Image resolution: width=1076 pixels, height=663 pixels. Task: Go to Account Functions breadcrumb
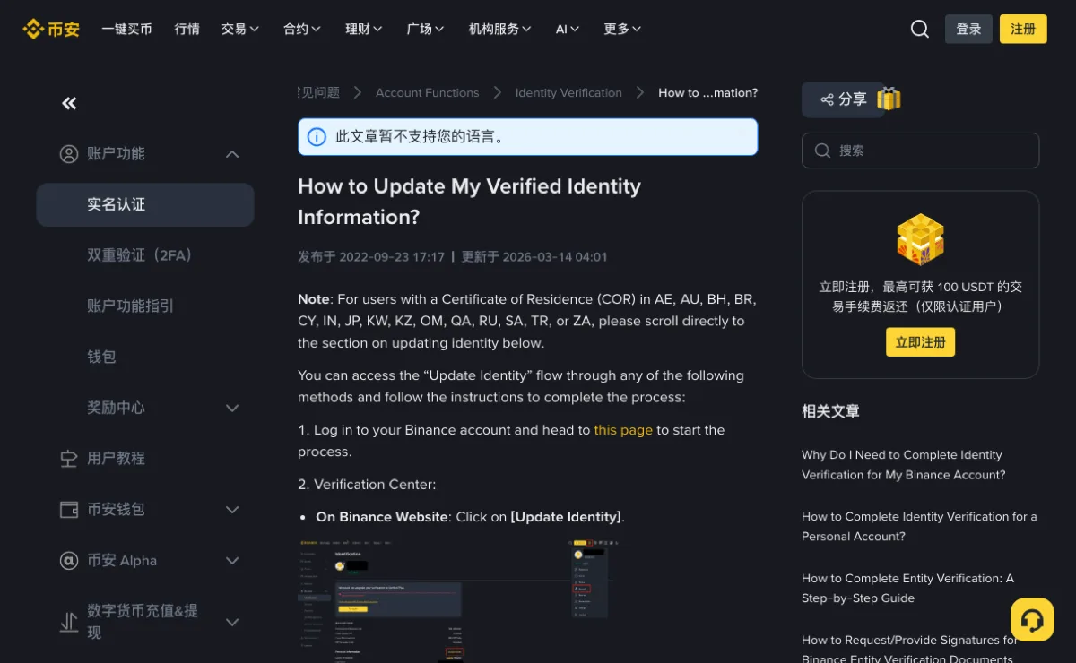pos(427,92)
